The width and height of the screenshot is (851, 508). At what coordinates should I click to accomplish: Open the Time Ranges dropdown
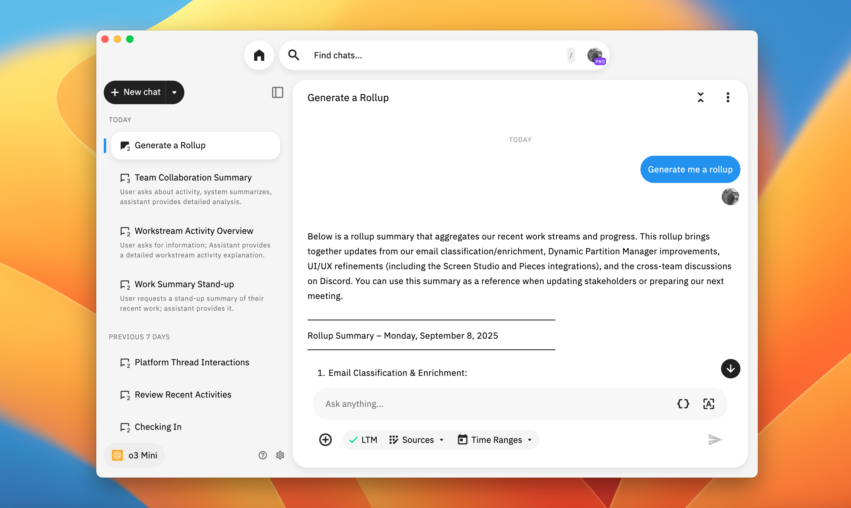tap(494, 439)
